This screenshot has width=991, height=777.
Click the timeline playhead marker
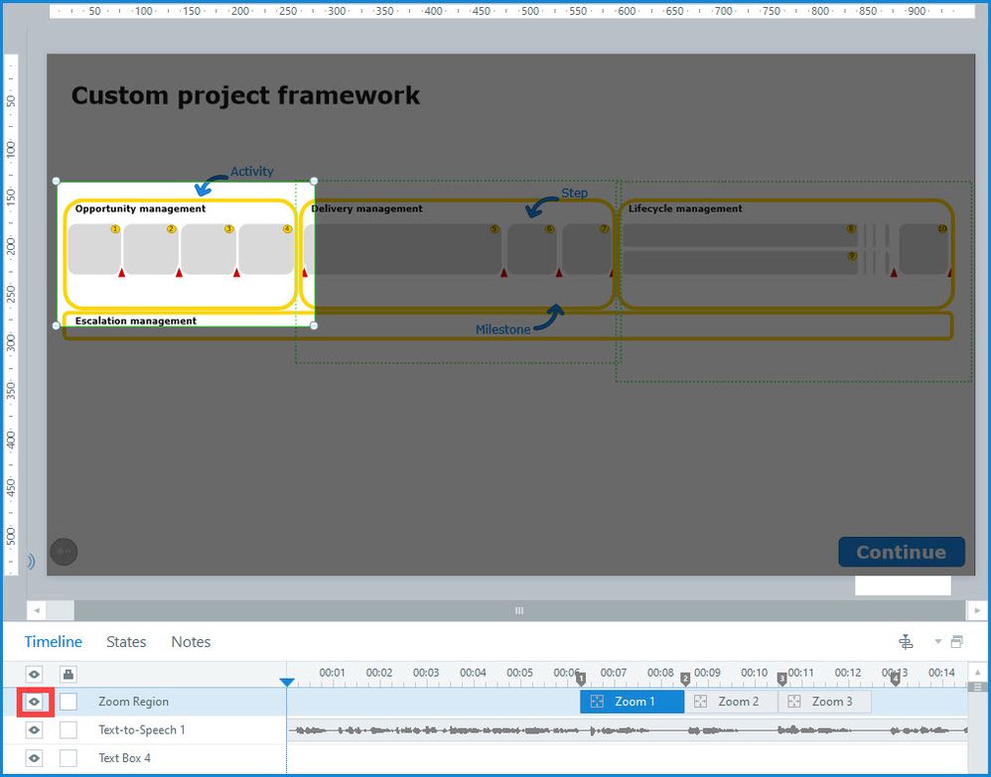click(x=287, y=682)
